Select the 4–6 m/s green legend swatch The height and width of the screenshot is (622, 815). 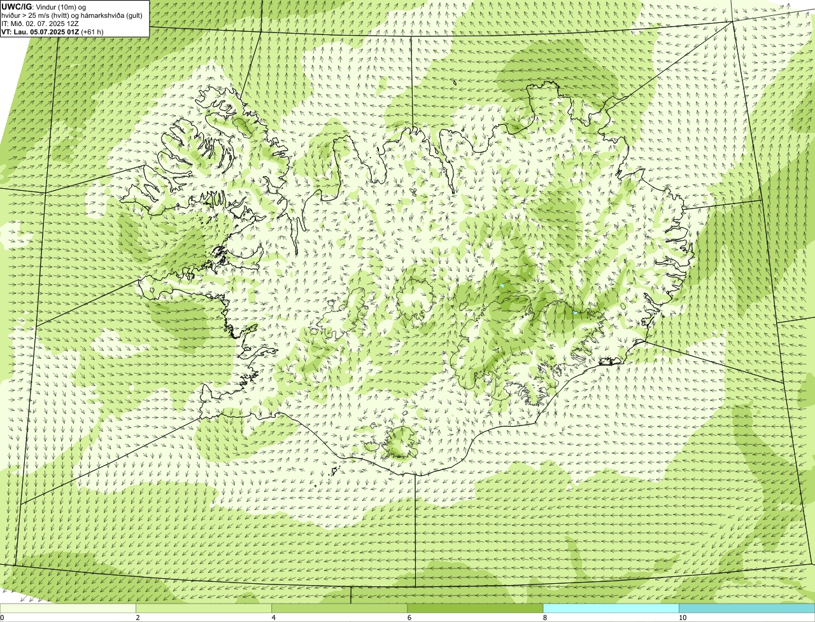(x=339, y=609)
